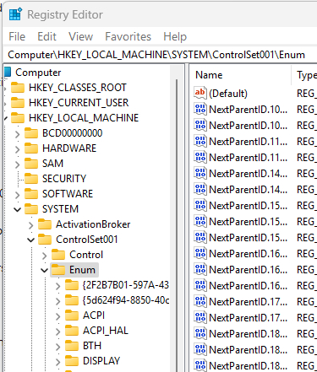The image size is (317, 372).
Task: Expand the ACPI key
Action: pyautogui.click(x=58, y=316)
